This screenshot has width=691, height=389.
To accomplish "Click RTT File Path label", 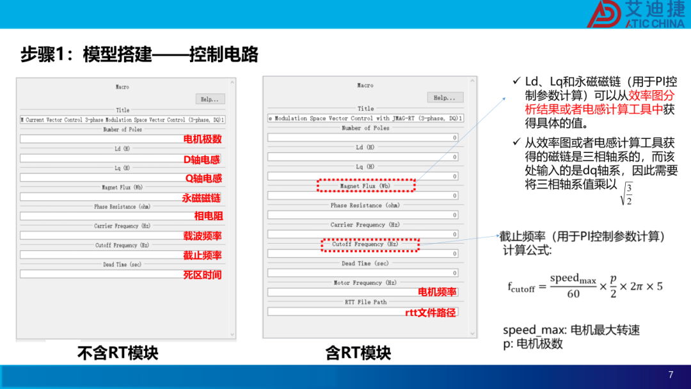I will pyautogui.click(x=366, y=302).
